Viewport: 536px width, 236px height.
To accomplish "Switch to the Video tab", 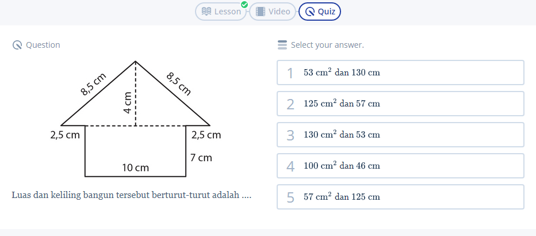I will click(x=273, y=12).
